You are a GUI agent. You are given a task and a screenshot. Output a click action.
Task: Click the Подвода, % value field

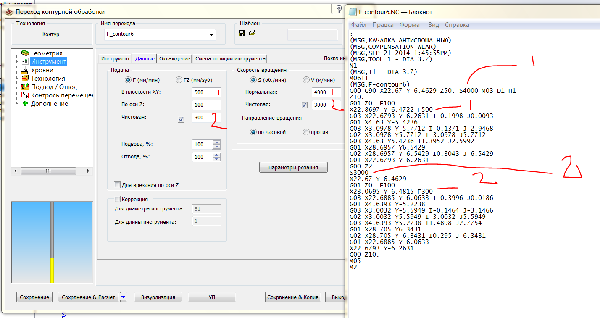(x=203, y=145)
